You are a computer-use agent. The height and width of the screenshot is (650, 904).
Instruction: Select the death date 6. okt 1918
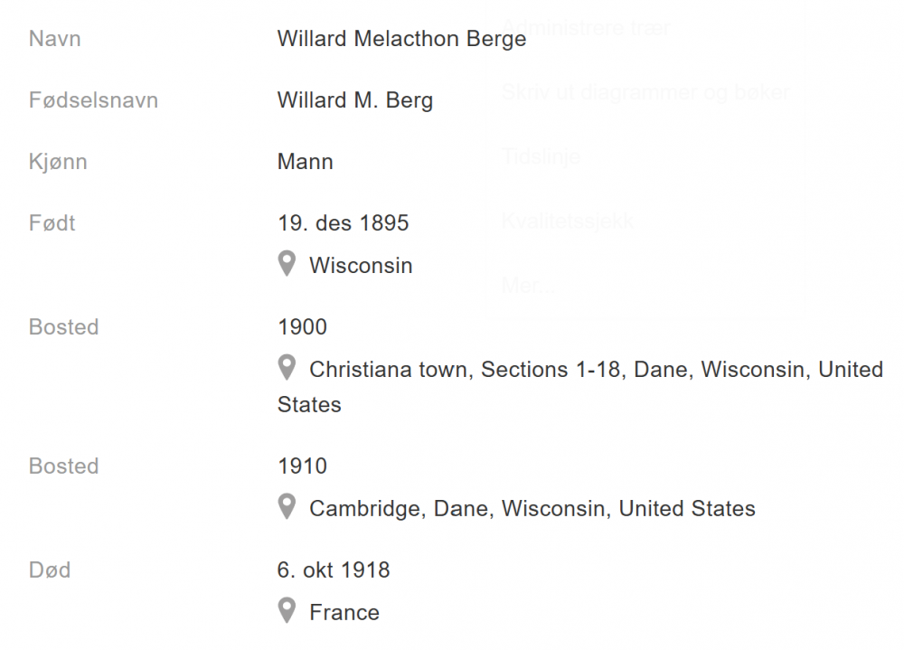(334, 570)
